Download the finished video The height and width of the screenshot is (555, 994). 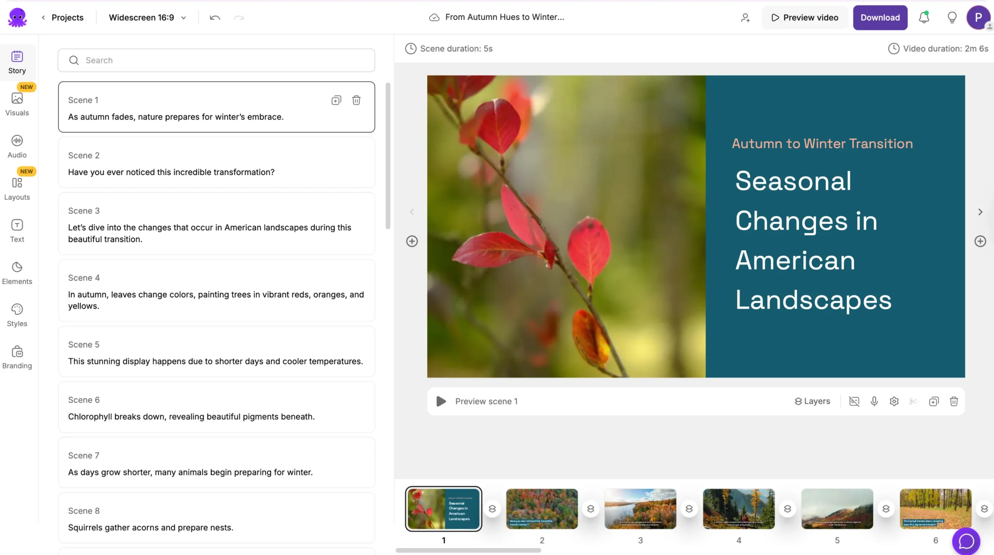click(880, 17)
